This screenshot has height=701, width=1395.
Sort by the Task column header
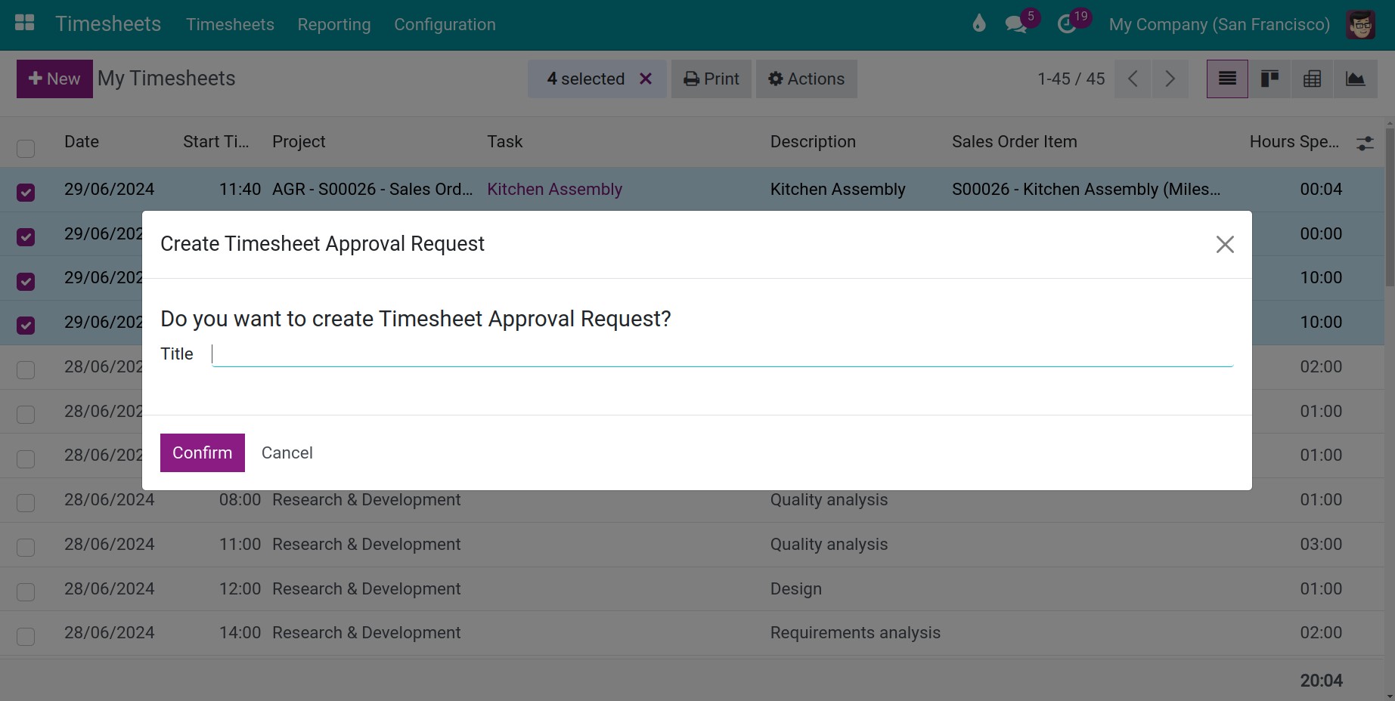pos(504,141)
